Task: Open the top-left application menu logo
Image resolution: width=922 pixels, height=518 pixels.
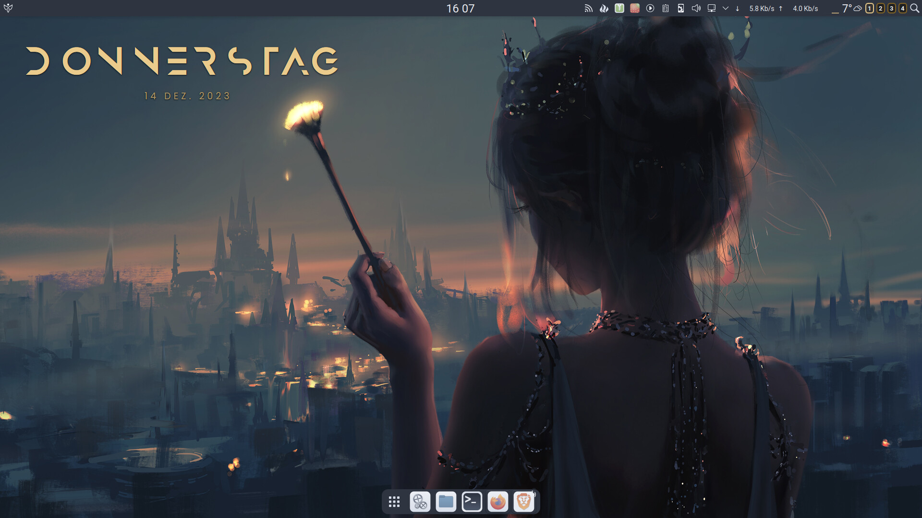Action: point(8,8)
